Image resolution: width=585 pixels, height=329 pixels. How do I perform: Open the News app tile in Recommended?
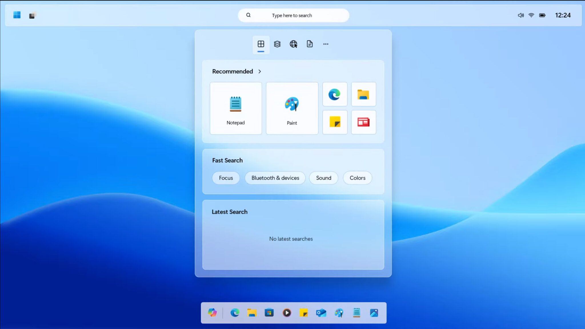click(363, 122)
